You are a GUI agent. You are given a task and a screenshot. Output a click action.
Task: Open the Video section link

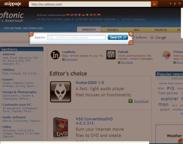[x=7, y=127]
